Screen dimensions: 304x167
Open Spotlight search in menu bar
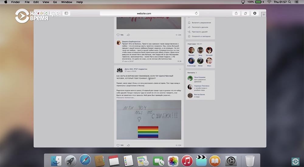(x=289, y=2)
